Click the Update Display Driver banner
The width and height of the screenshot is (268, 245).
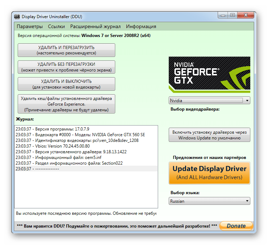pos(209,173)
